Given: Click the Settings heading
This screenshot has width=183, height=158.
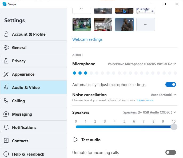Looking at the screenshot, I should pyautogui.click(x=14, y=21).
